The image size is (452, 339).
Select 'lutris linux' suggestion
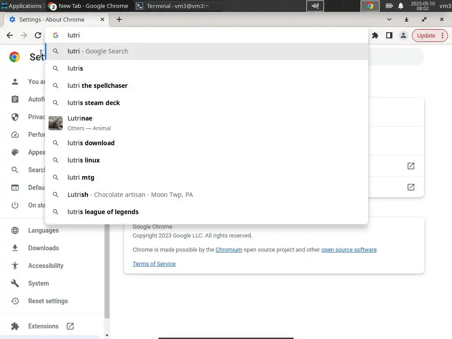coord(207,160)
